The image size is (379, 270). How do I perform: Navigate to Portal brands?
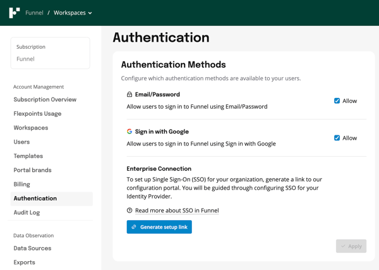33,170
